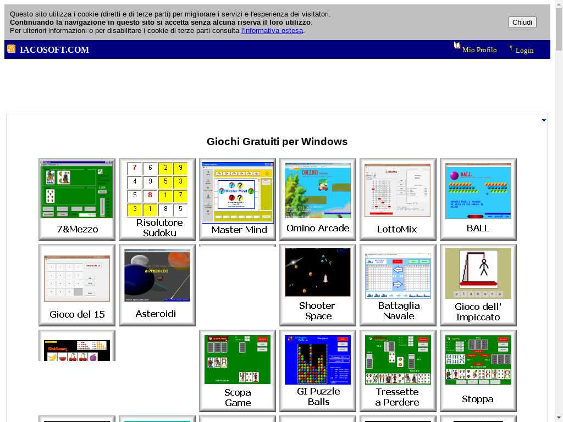The height and width of the screenshot is (422, 563).
Task: Click the Login key icon
Action: tap(511, 48)
